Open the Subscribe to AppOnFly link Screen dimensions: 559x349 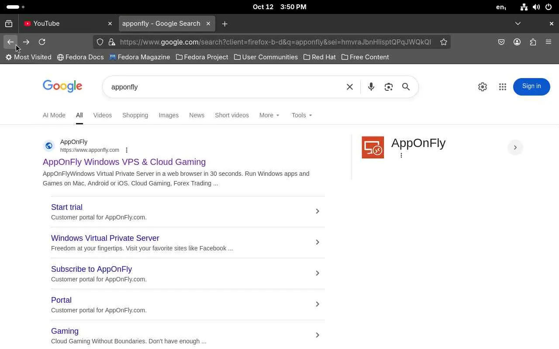pos(92,269)
